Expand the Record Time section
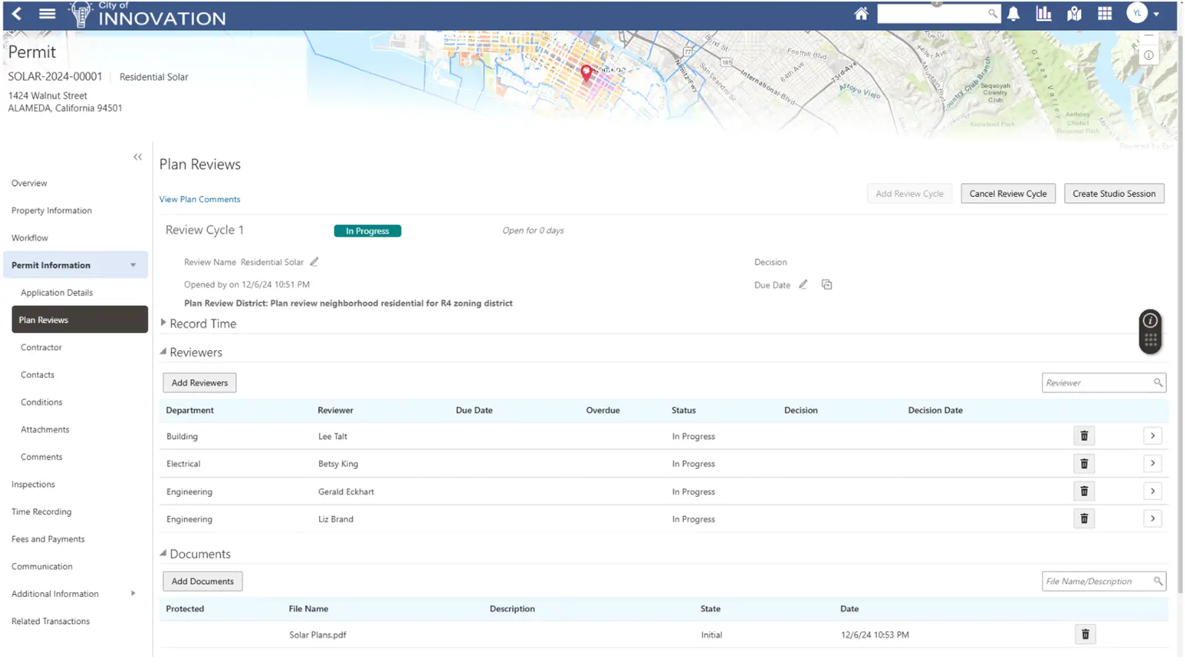The height and width of the screenshot is (666, 1185). pos(164,323)
